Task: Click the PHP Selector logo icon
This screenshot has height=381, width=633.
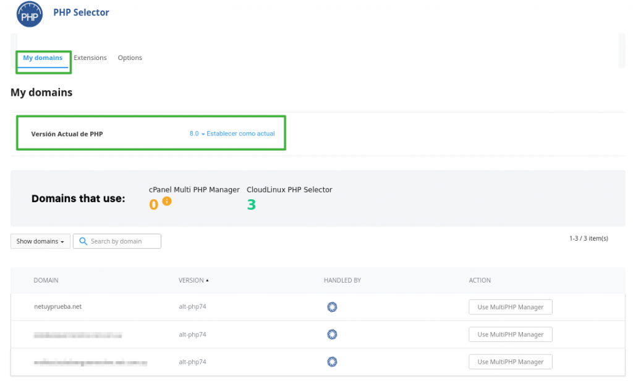Action: coord(30,14)
